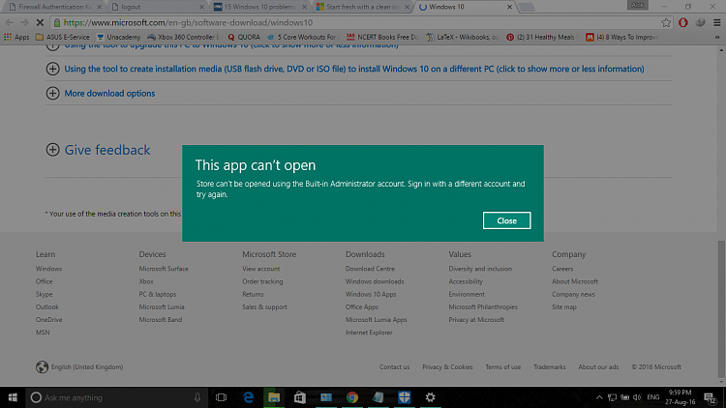This screenshot has width=726, height=408.
Task: Change English (United Kingdom) language
Action: 87,366
